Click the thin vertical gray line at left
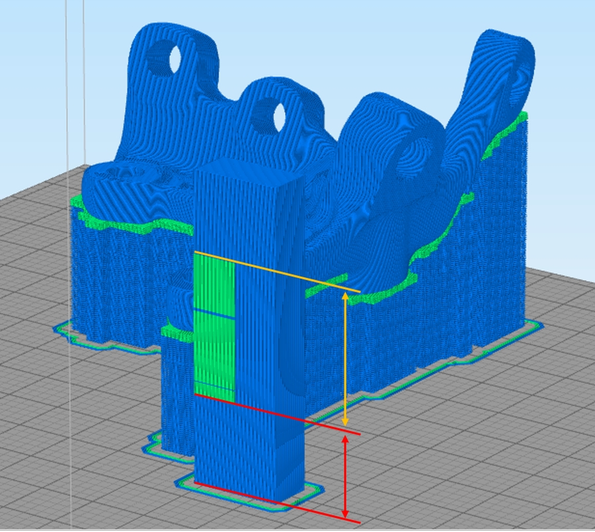Image resolution: width=595 pixels, height=532 pixels. point(67,132)
